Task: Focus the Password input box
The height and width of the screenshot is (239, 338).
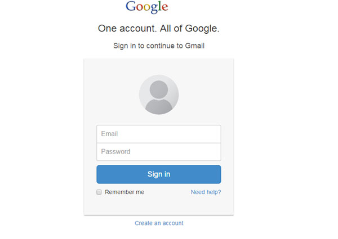Action: [x=159, y=152]
